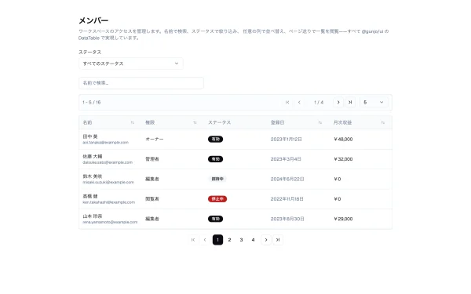This screenshot has height=294, width=471.
Task: Click the name 田中 葵
Action: pyautogui.click(x=90, y=136)
